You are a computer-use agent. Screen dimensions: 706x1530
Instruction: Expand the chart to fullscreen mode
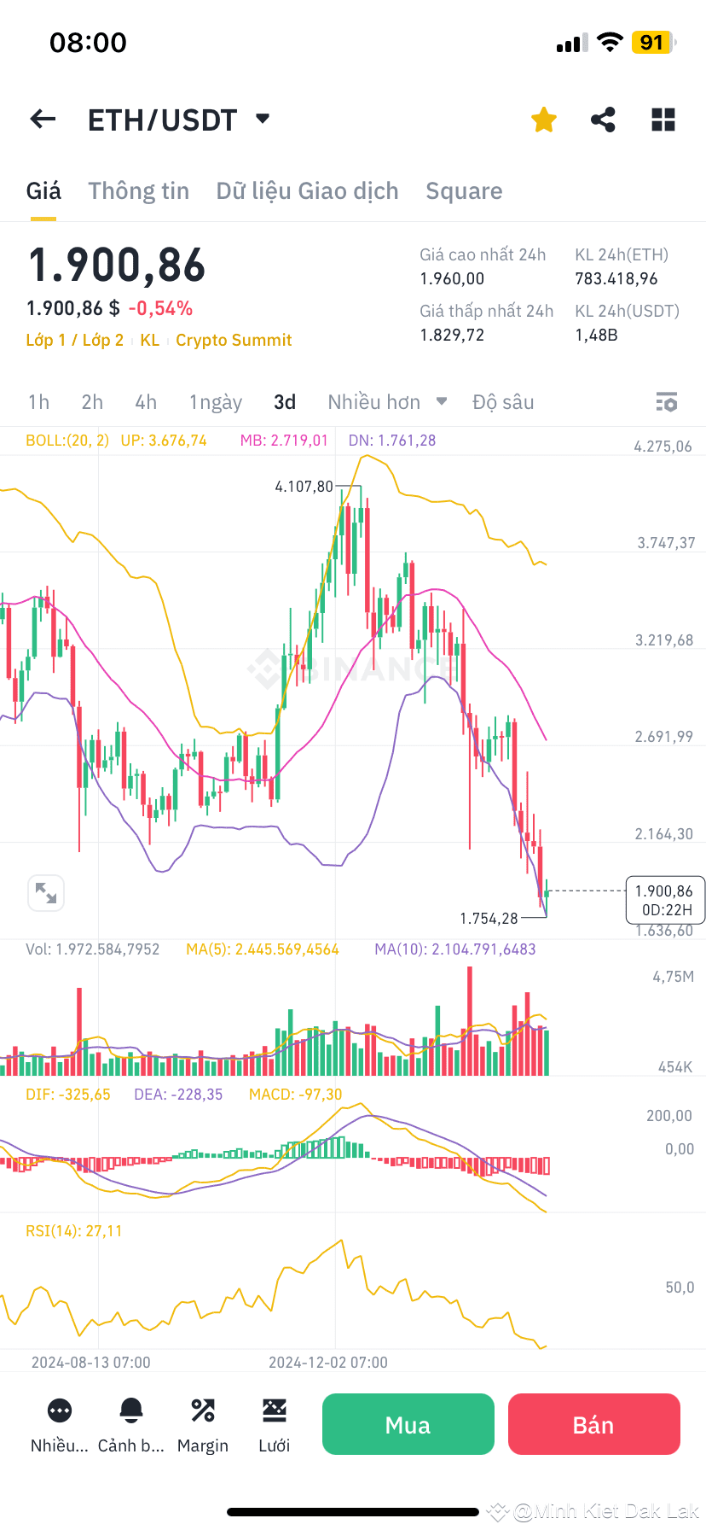coord(46,893)
